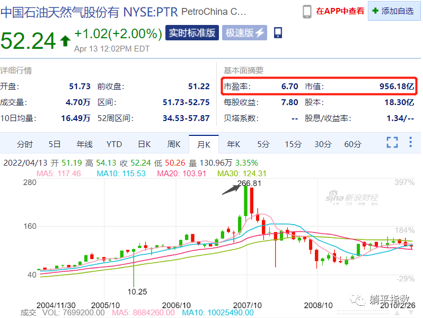
Task: Open the three-dot chart options menu
Action: [x=411, y=142]
